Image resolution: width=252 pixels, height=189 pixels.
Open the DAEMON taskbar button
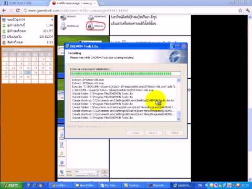point(182,185)
